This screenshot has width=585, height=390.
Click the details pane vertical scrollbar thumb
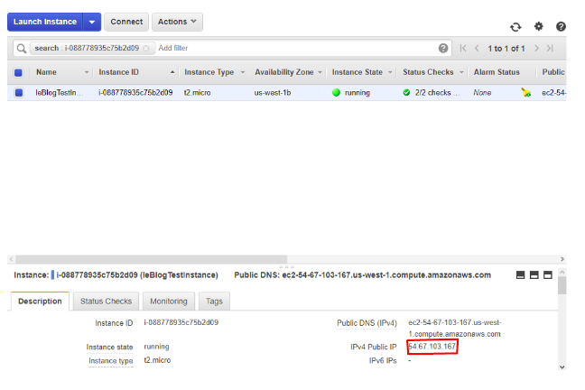(x=562, y=285)
